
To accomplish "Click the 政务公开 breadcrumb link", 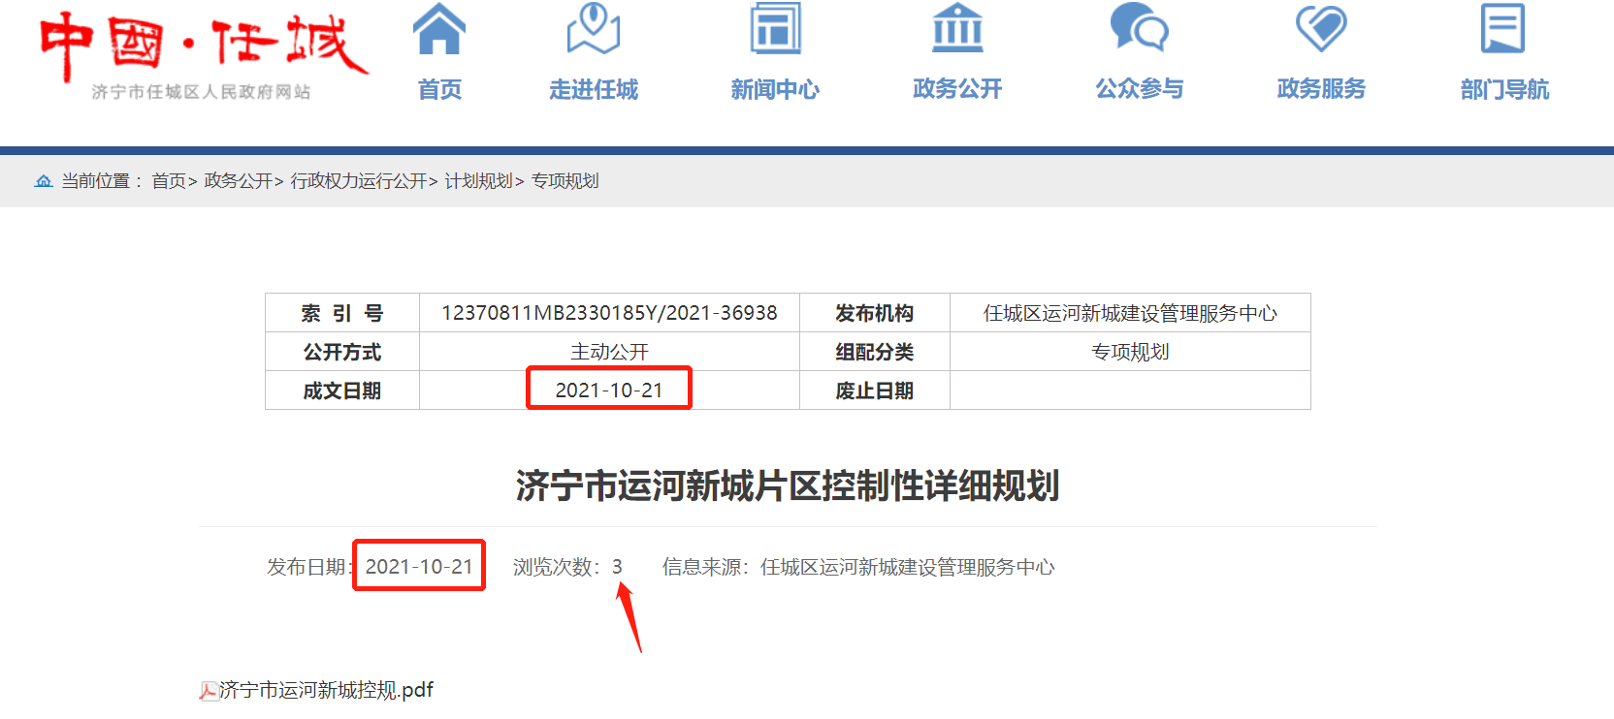I will pos(239,181).
